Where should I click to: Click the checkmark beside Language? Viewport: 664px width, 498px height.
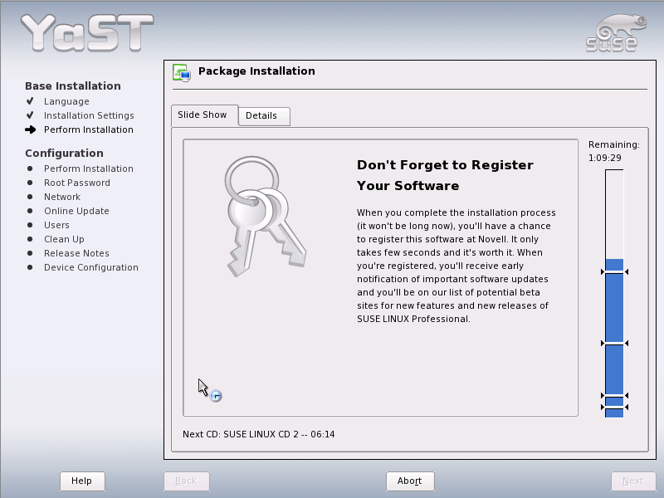click(30, 101)
